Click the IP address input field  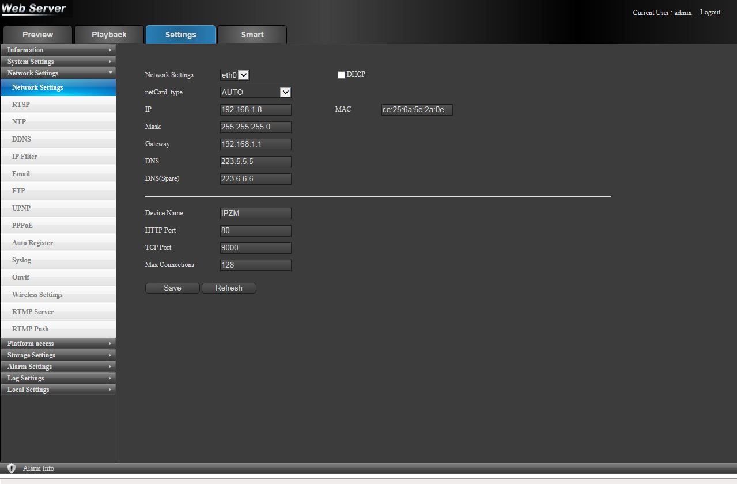click(x=255, y=109)
